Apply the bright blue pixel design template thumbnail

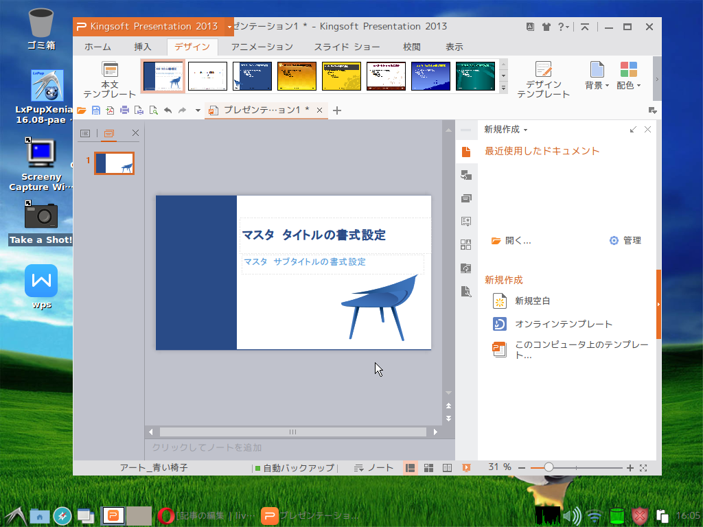pyautogui.click(x=431, y=76)
